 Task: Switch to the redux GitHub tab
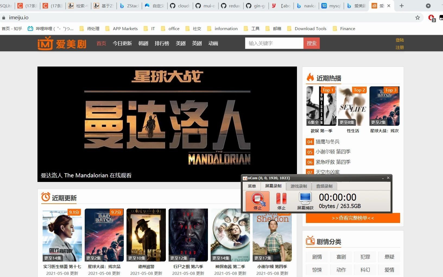(x=230, y=6)
